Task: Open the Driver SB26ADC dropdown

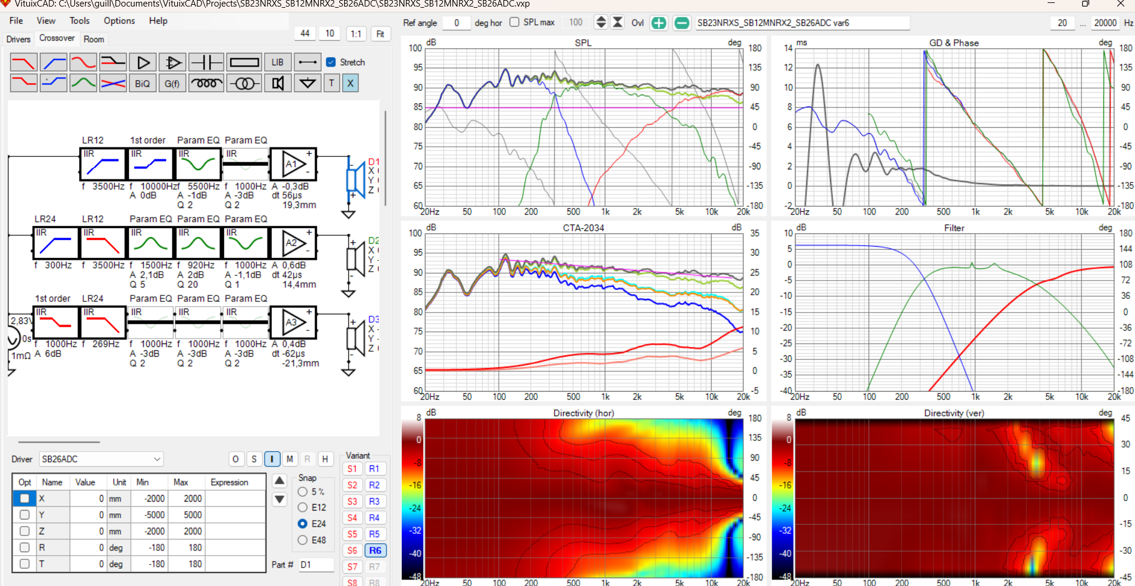Action: click(x=101, y=459)
